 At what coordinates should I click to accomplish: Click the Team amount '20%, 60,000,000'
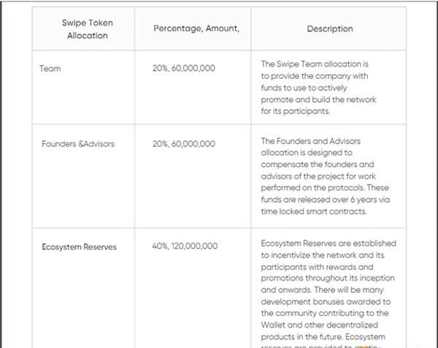coord(184,68)
